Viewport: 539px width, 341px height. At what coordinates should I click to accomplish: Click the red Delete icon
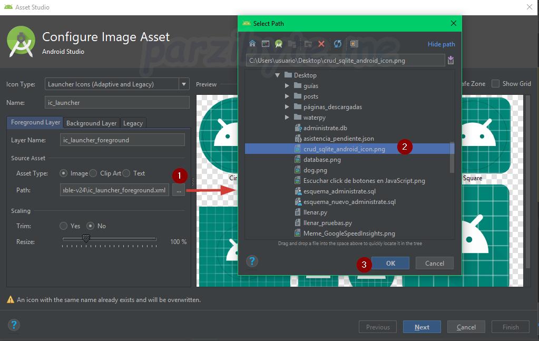(321, 44)
